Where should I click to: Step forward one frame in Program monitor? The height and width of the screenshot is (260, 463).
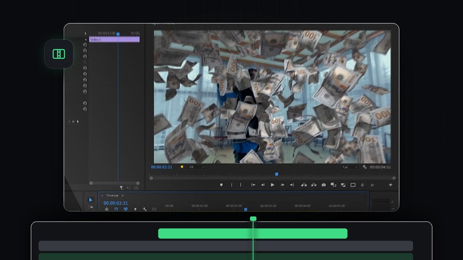point(282,185)
